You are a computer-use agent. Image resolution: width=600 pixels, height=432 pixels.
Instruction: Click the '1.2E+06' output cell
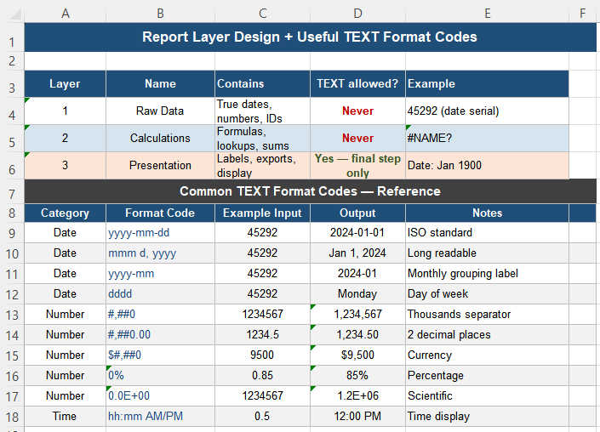click(x=357, y=396)
